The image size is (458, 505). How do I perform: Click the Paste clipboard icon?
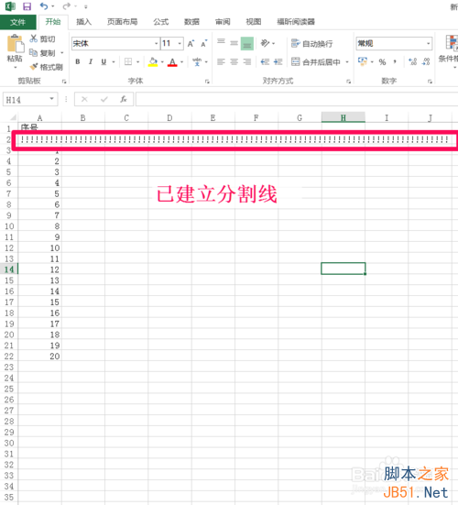coord(16,43)
